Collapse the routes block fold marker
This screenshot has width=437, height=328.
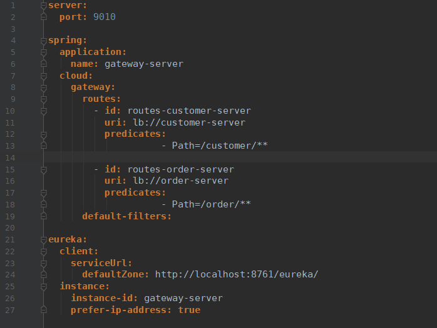point(43,99)
